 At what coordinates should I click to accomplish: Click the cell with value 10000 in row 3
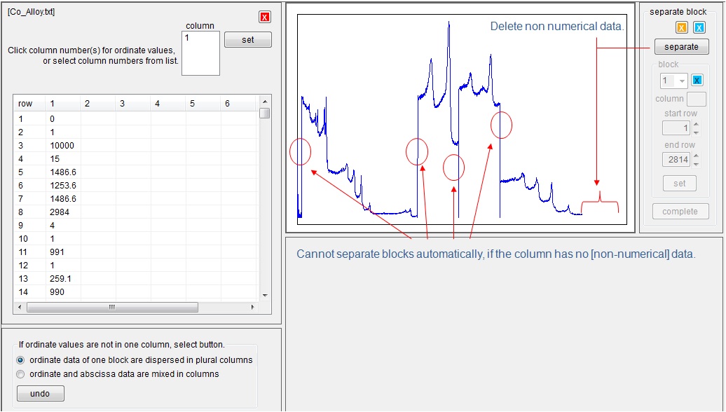[62, 146]
